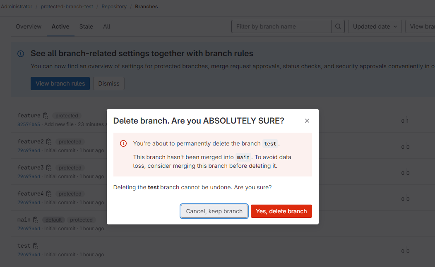Click the branch filter search icon

[x=338, y=26]
